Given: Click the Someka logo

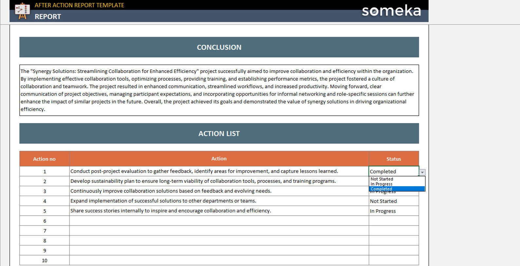Looking at the screenshot, I should pyautogui.click(x=391, y=10).
